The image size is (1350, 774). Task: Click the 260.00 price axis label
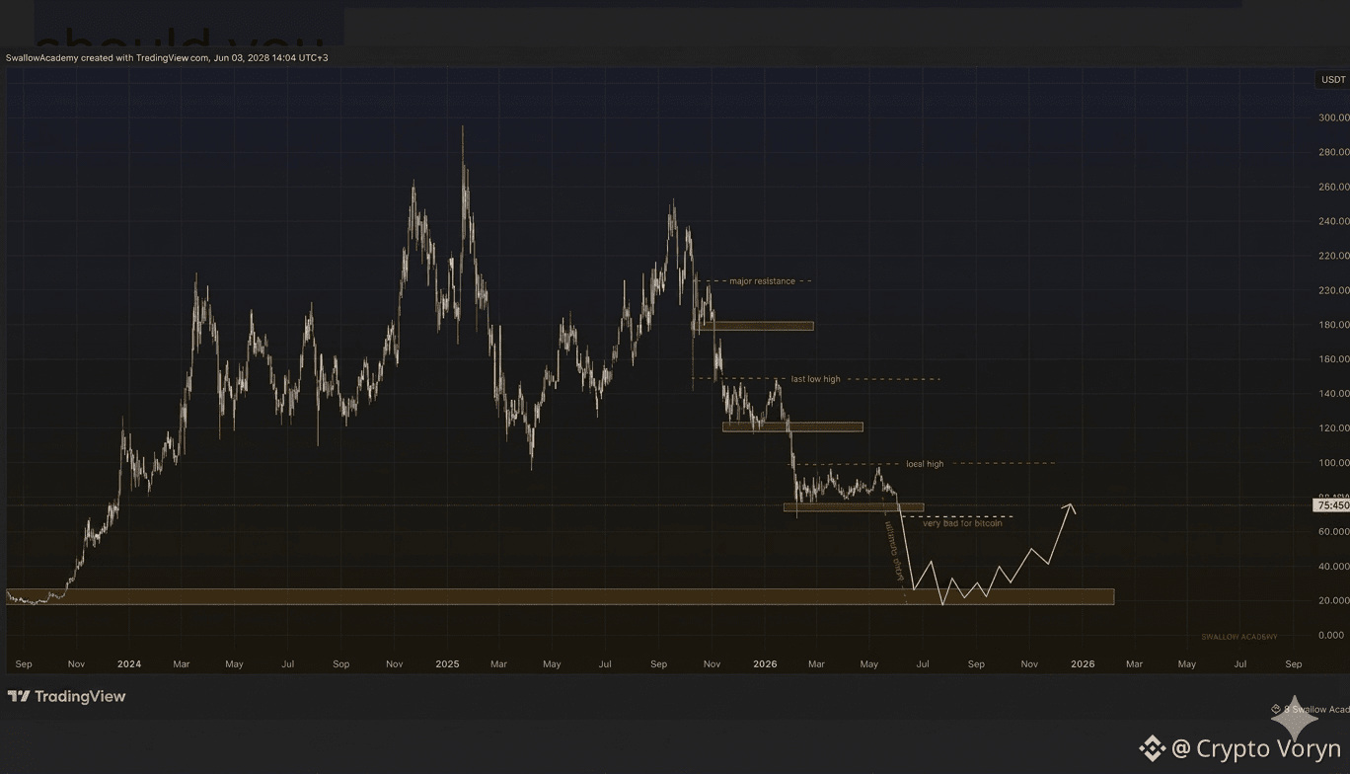[1333, 187]
